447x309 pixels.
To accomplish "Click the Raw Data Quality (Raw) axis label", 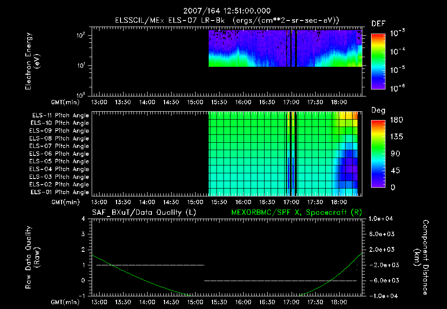I will coord(32,257).
